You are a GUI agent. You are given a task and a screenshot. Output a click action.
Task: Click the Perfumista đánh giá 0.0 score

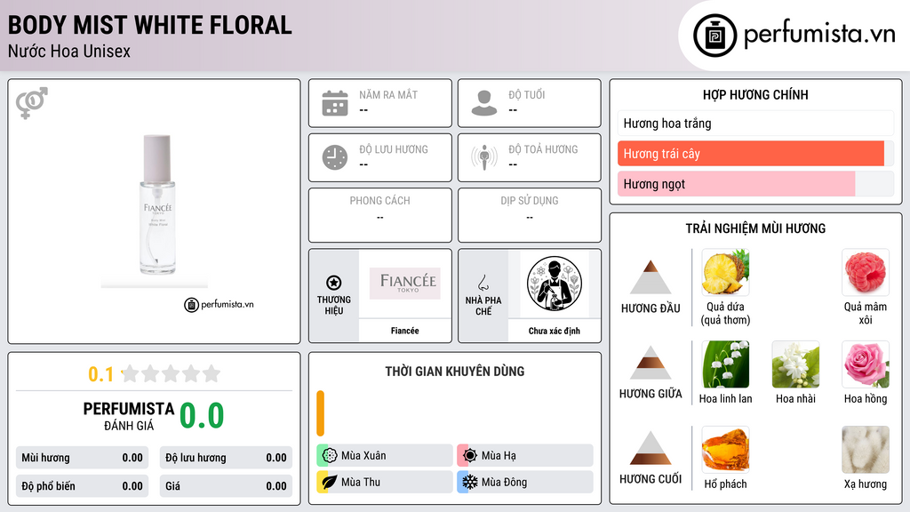(x=202, y=416)
